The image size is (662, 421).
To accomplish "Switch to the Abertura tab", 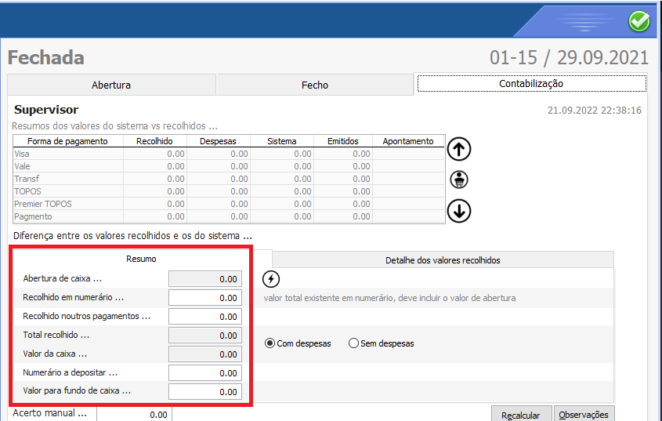I will coord(111,85).
